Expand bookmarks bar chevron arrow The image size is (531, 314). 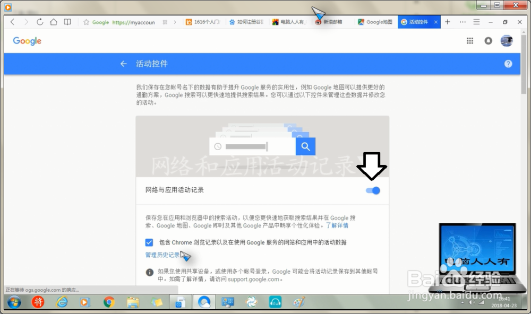pyautogui.click(x=175, y=22)
